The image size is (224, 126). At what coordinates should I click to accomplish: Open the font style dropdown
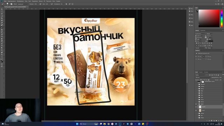tap(210, 34)
